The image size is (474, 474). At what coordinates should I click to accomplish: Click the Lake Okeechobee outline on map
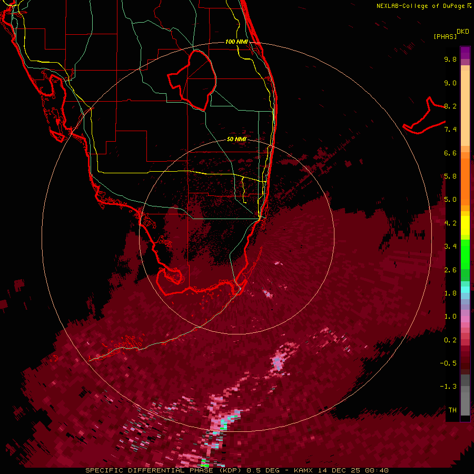click(192, 80)
